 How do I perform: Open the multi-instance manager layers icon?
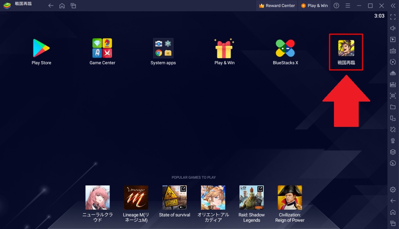click(x=393, y=152)
